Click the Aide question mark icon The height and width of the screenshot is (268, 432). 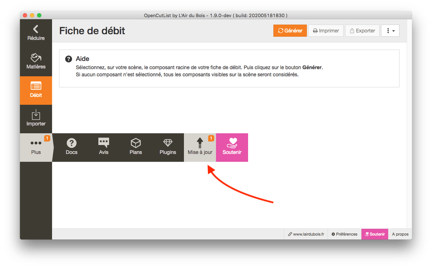point(68,59)
